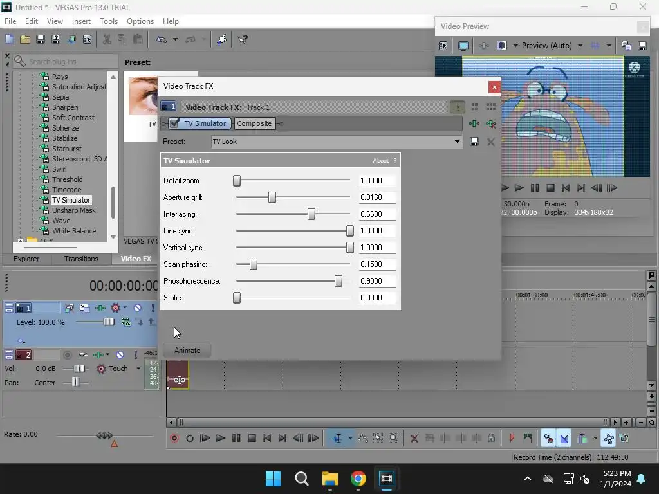
Task: Click the Phosphorescence slider handle
Action: click(x=339, y=281)
